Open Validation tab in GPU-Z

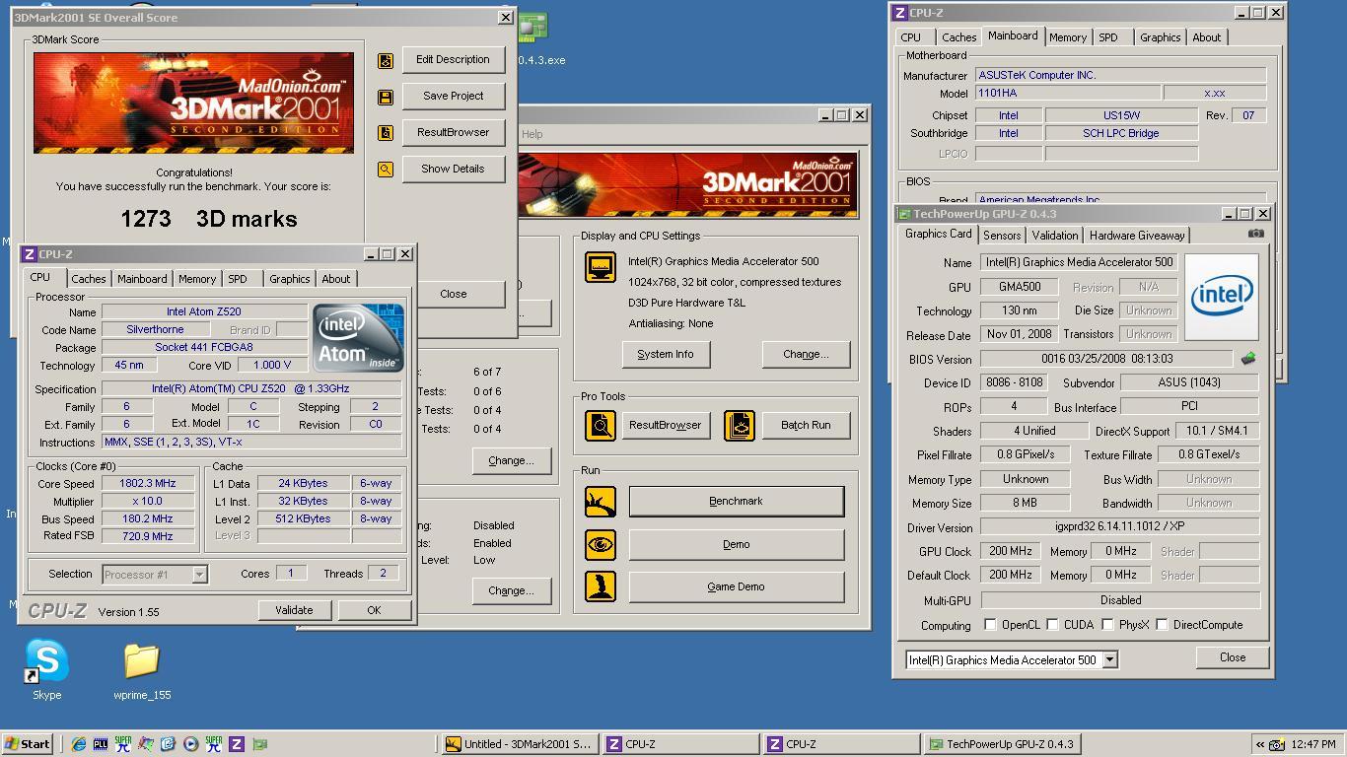click(x=1055, y=236)
